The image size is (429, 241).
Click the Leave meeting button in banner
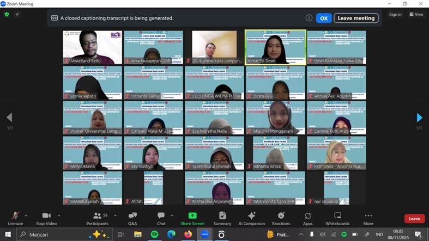tap(356, 18)
